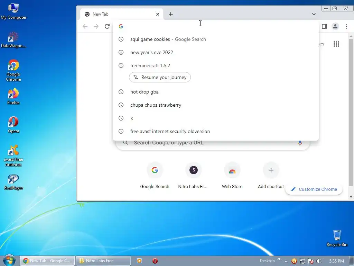Click the back navigation arrow

[85, 26]
